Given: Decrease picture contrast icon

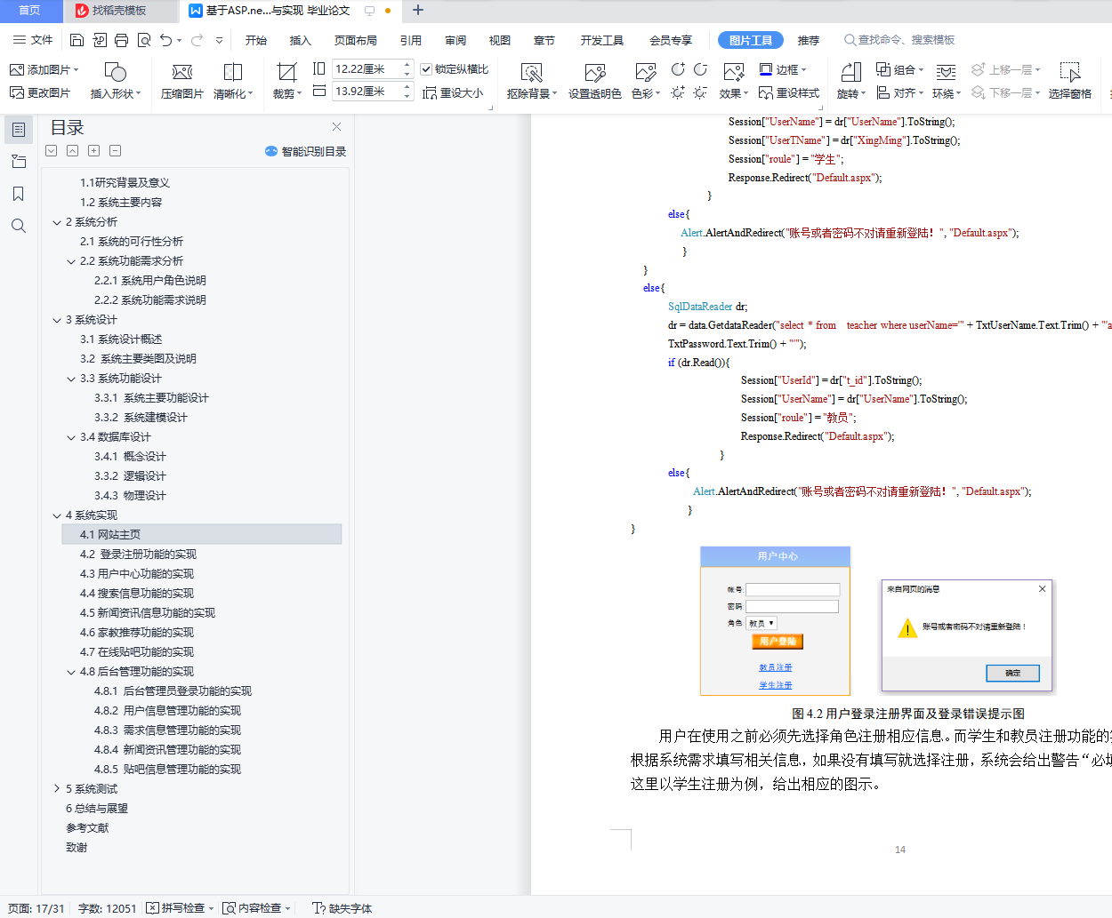Looking at the screenshot, I should [700, 69].
